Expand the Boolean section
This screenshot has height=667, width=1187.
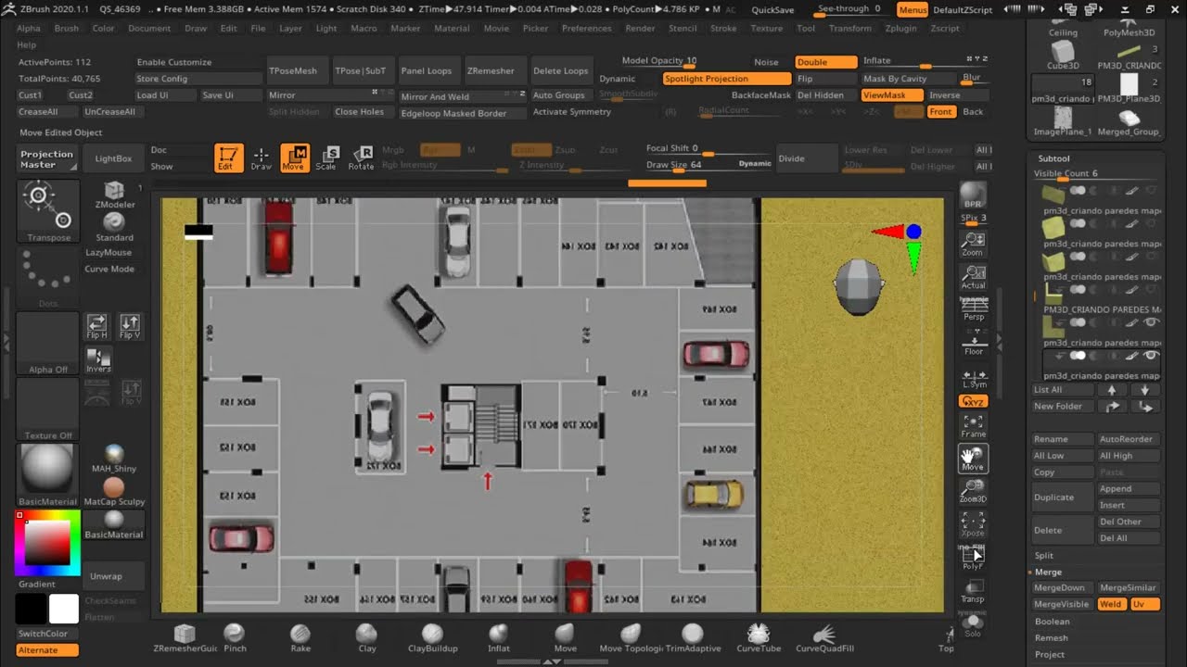[1052, 622]
